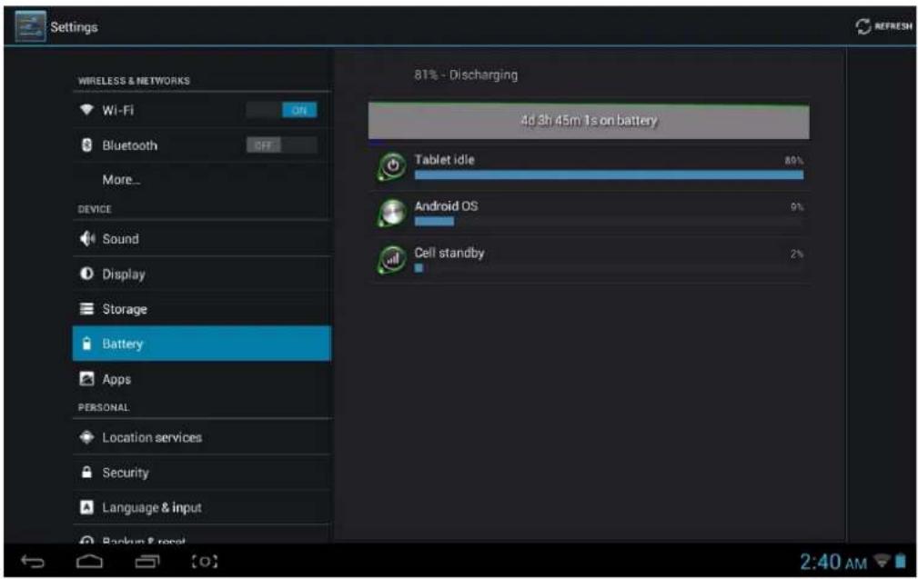Tap the Recent apps button
918x579 pixels.
point(146,562)
